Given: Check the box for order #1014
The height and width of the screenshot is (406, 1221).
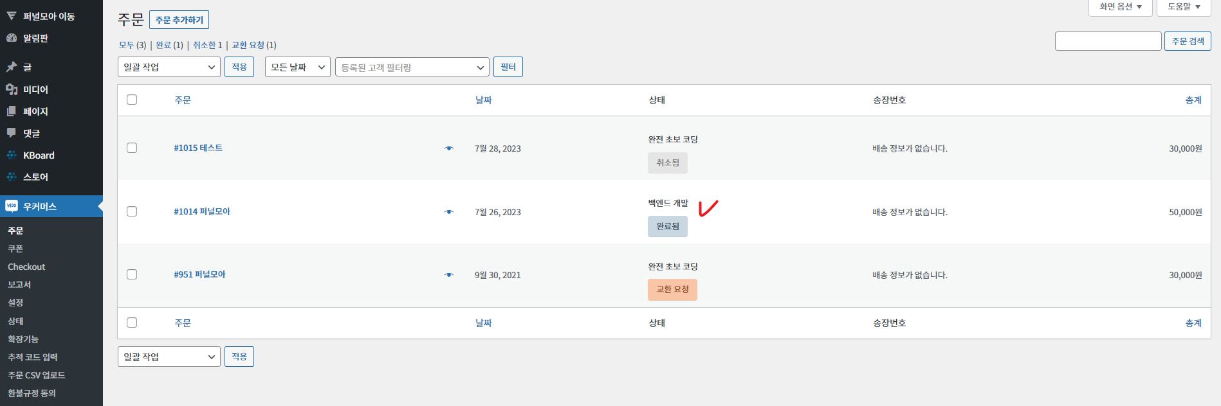Looking at the screenshot, I should tap(132, 211).
